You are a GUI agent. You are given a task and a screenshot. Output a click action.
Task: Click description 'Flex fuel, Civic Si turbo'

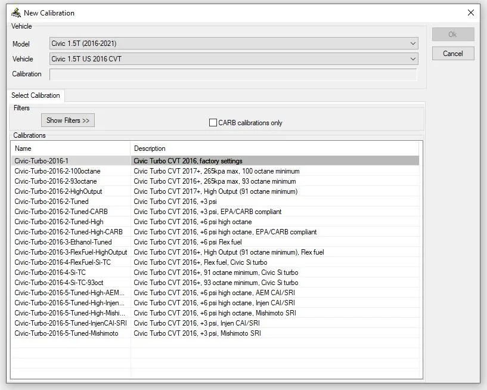point(235,262)
